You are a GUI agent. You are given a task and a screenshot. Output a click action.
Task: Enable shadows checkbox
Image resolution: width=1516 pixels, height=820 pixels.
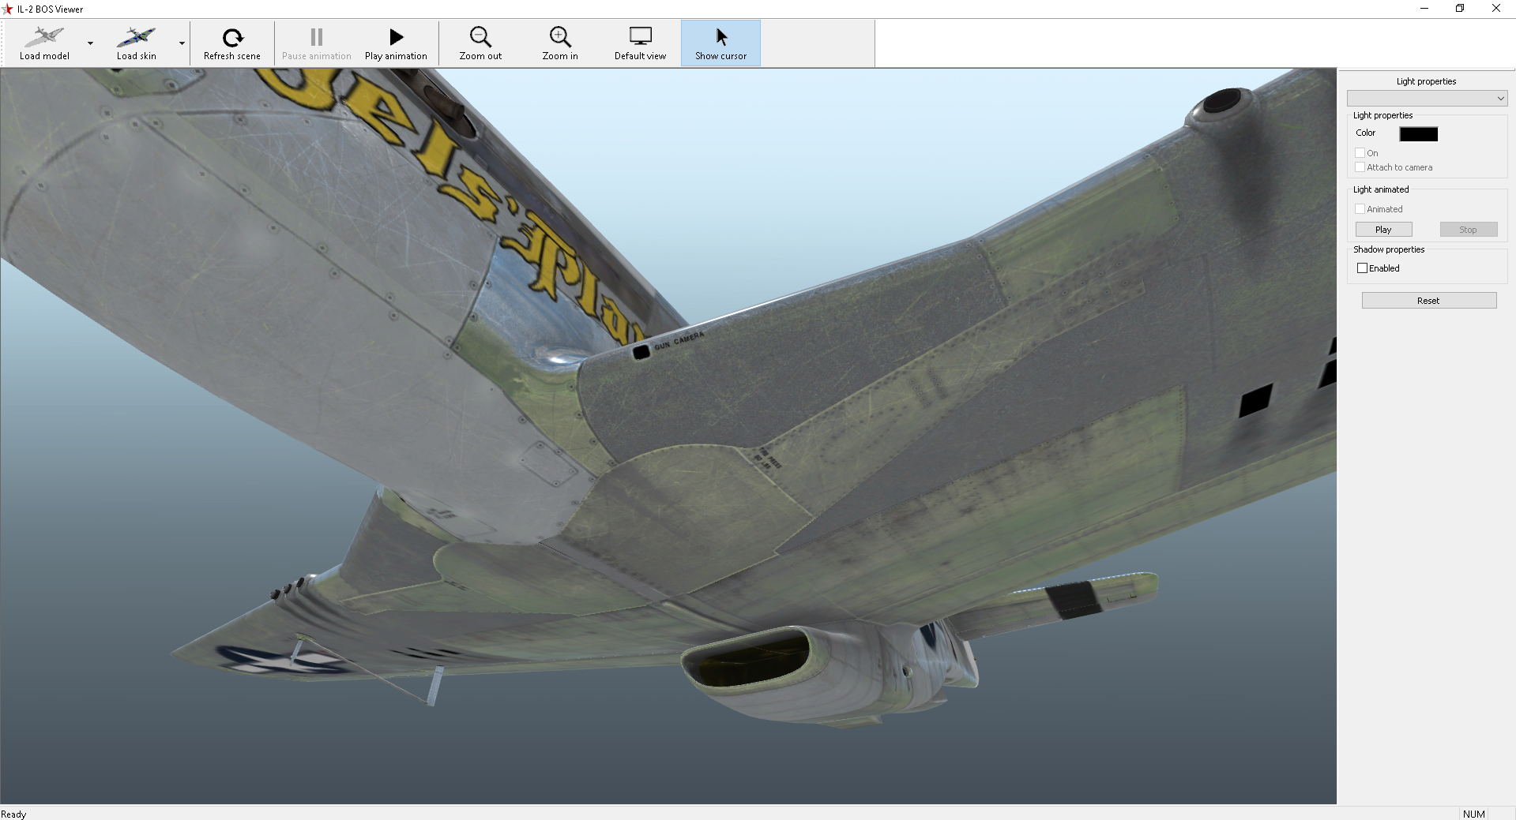coord(1362,268)
